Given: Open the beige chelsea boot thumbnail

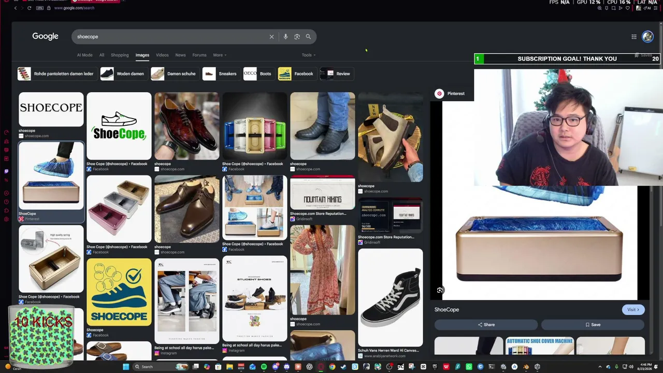Looking at the screenshot, I should (x=390, y=137).
